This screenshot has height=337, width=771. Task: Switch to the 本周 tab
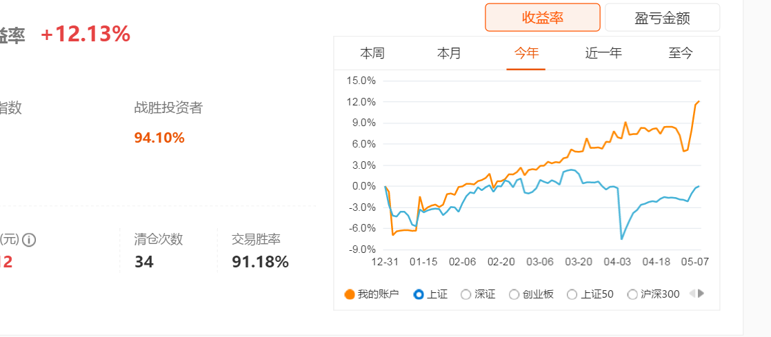(x=372, y=53)
